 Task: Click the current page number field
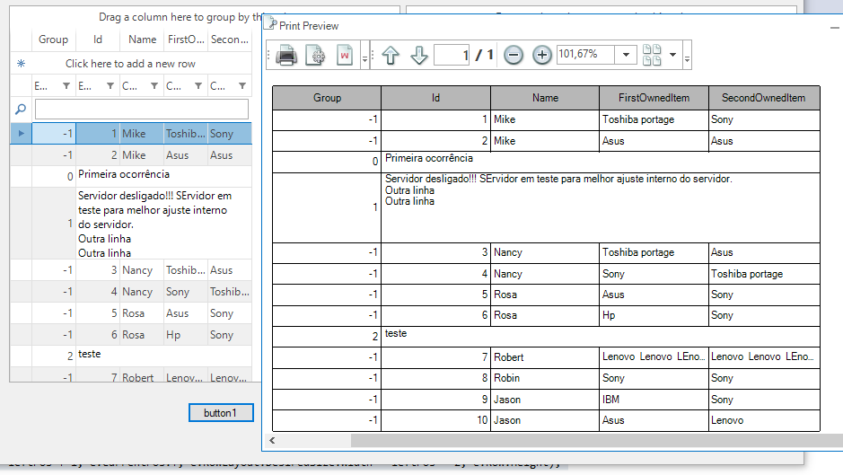(x=452, y=56)
